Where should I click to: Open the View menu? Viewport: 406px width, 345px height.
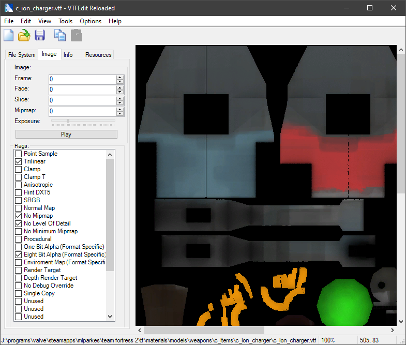click(44, 21)
